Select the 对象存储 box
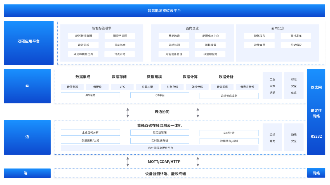Image resolution: width=330 pixels, height=185 pixels. (172, 87)
